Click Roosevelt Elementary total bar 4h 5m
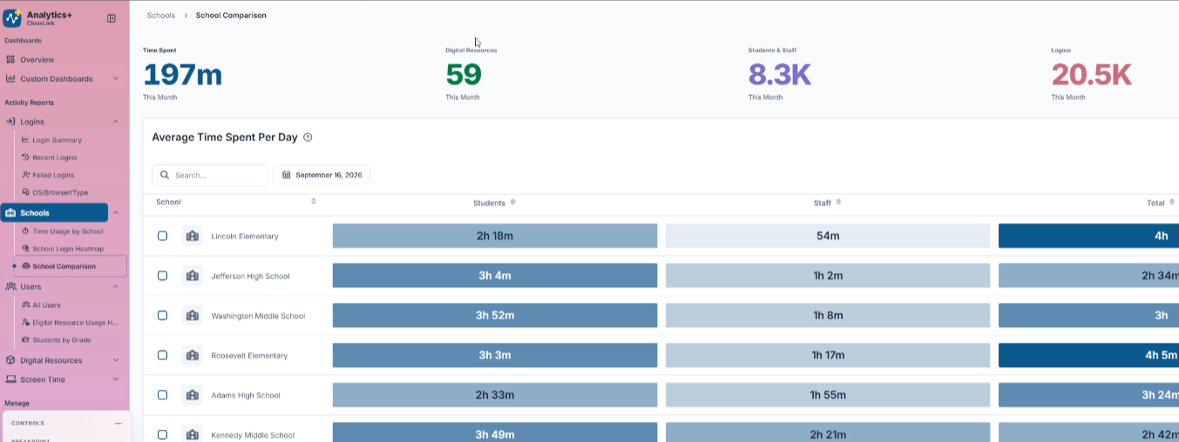The image size is (1179, 442). pyautogui.click(x=1088, y=355)
